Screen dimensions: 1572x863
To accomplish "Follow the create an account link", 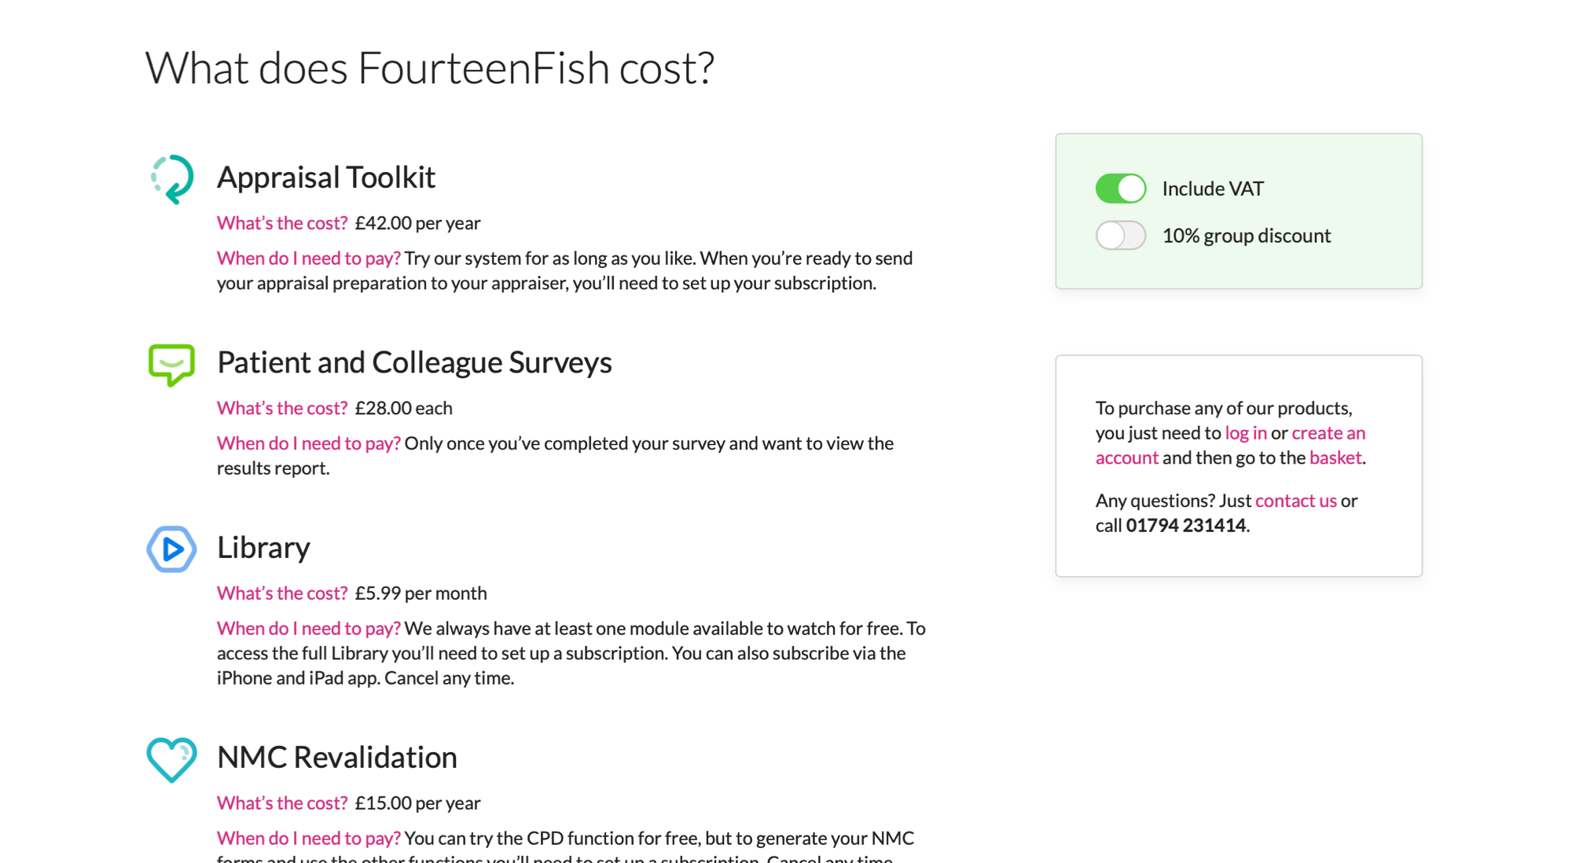I will pos(1231,446).
